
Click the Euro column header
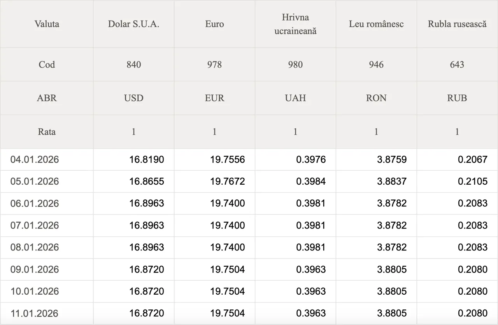pos(214,24)
